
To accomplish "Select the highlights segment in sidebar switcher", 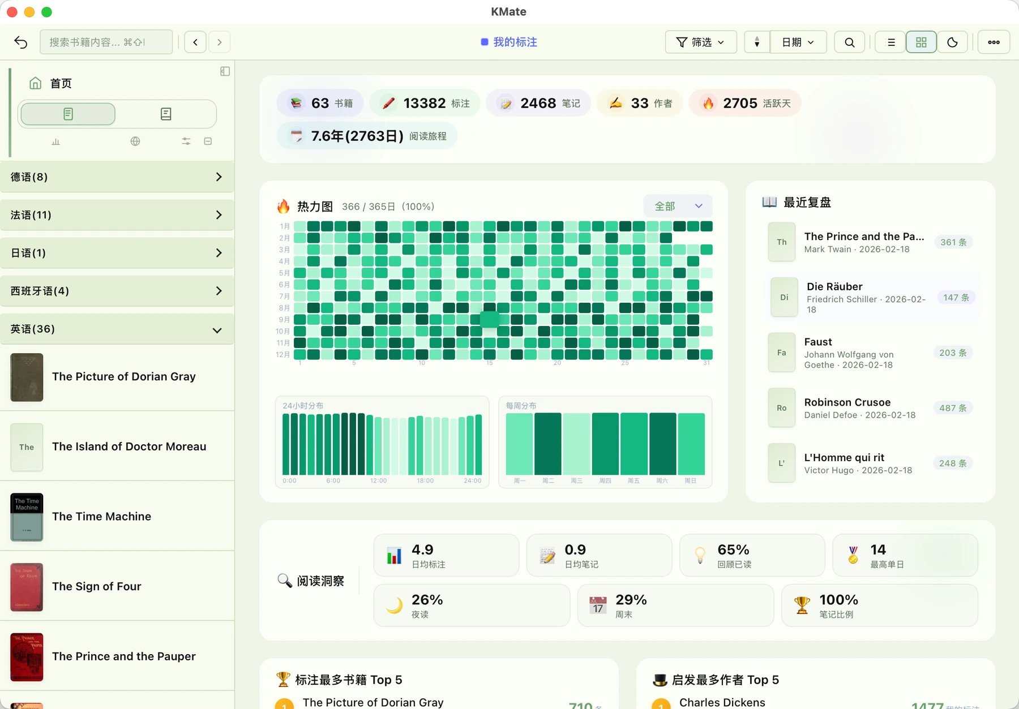I will [68, 114].
